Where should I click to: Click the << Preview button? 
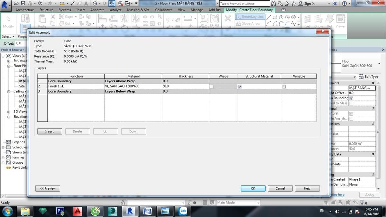48,188
